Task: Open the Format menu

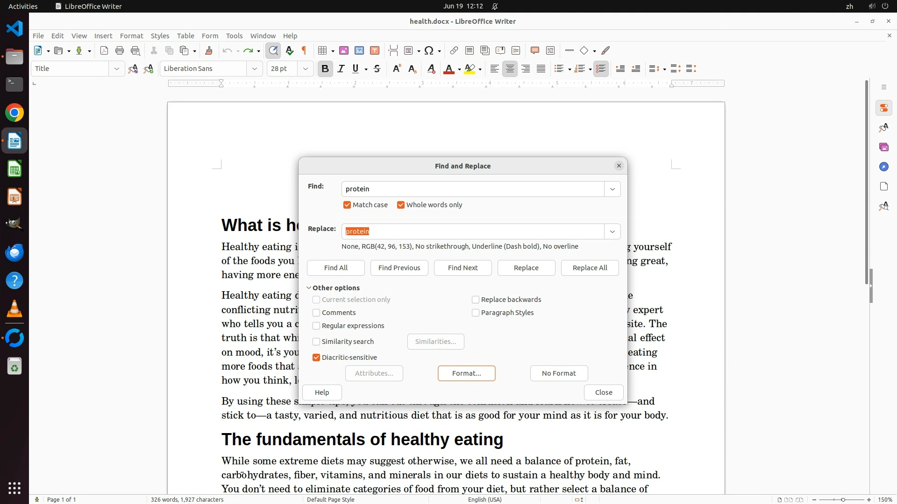Action: (x=131, y=35)
